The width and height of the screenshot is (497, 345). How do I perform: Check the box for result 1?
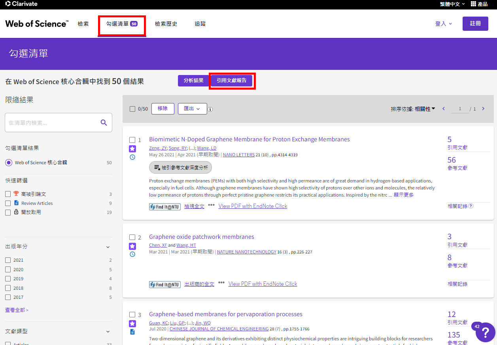tap(132, 140)
